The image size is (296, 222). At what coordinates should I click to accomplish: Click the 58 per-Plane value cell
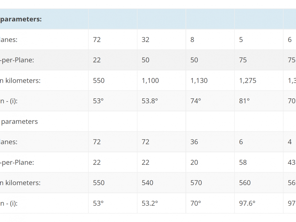pos(259,162)
